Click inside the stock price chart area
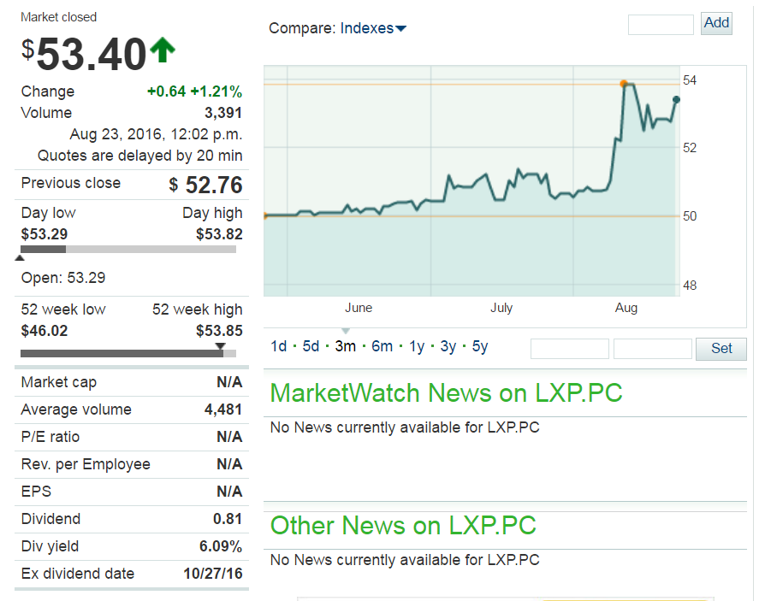771x601 pixels. click(471, 180)
